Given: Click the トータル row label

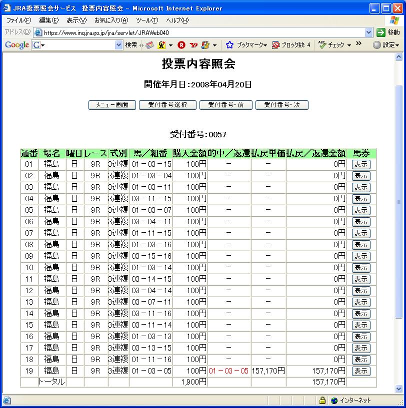Looking at the screenshot, I should click(x=51, y=382).
